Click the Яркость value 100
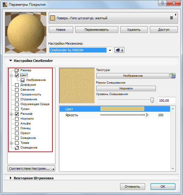 point(161,115)
